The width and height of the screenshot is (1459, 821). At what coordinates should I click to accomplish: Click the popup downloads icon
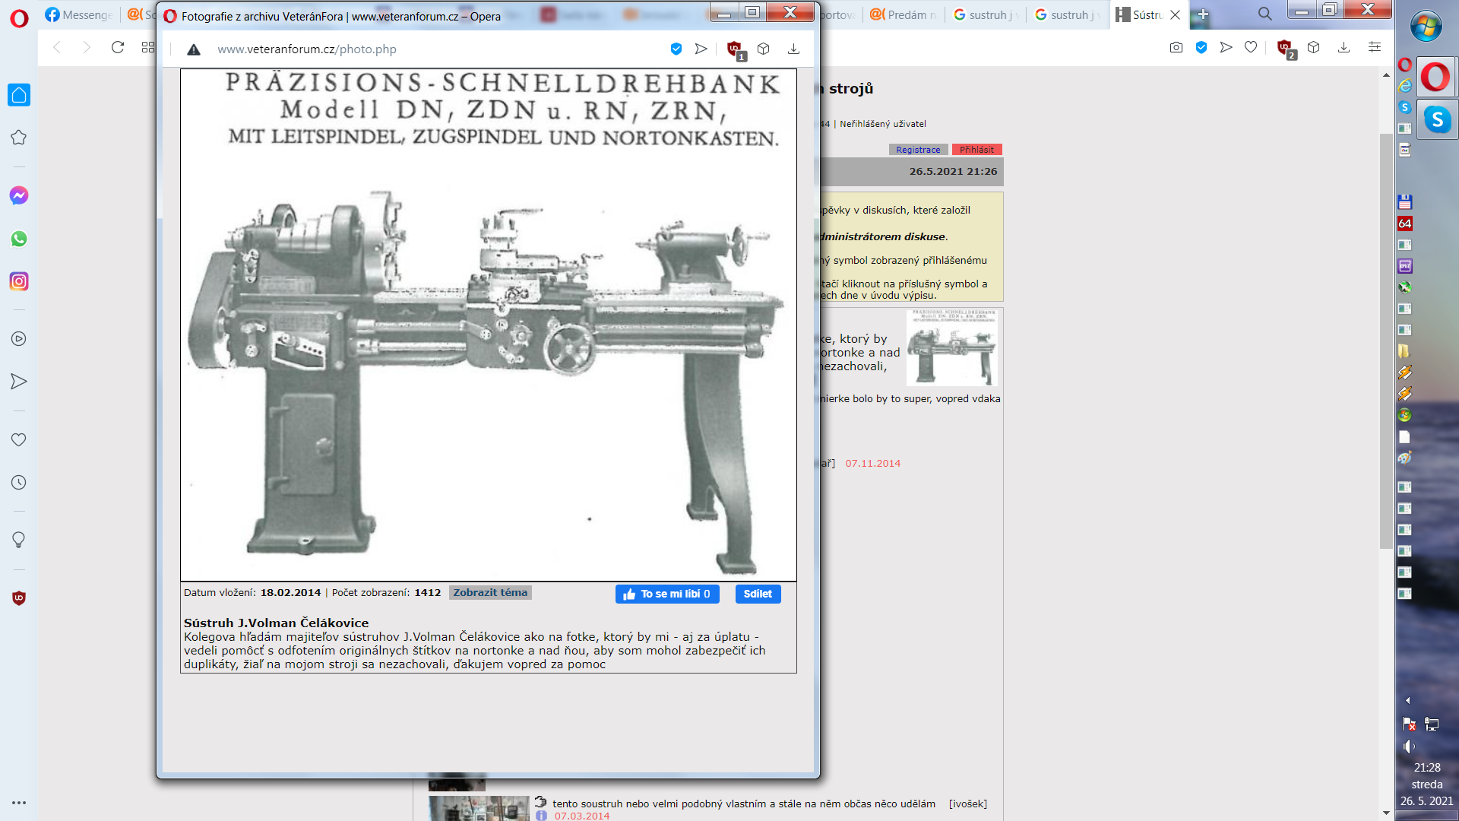click(793, 49)
